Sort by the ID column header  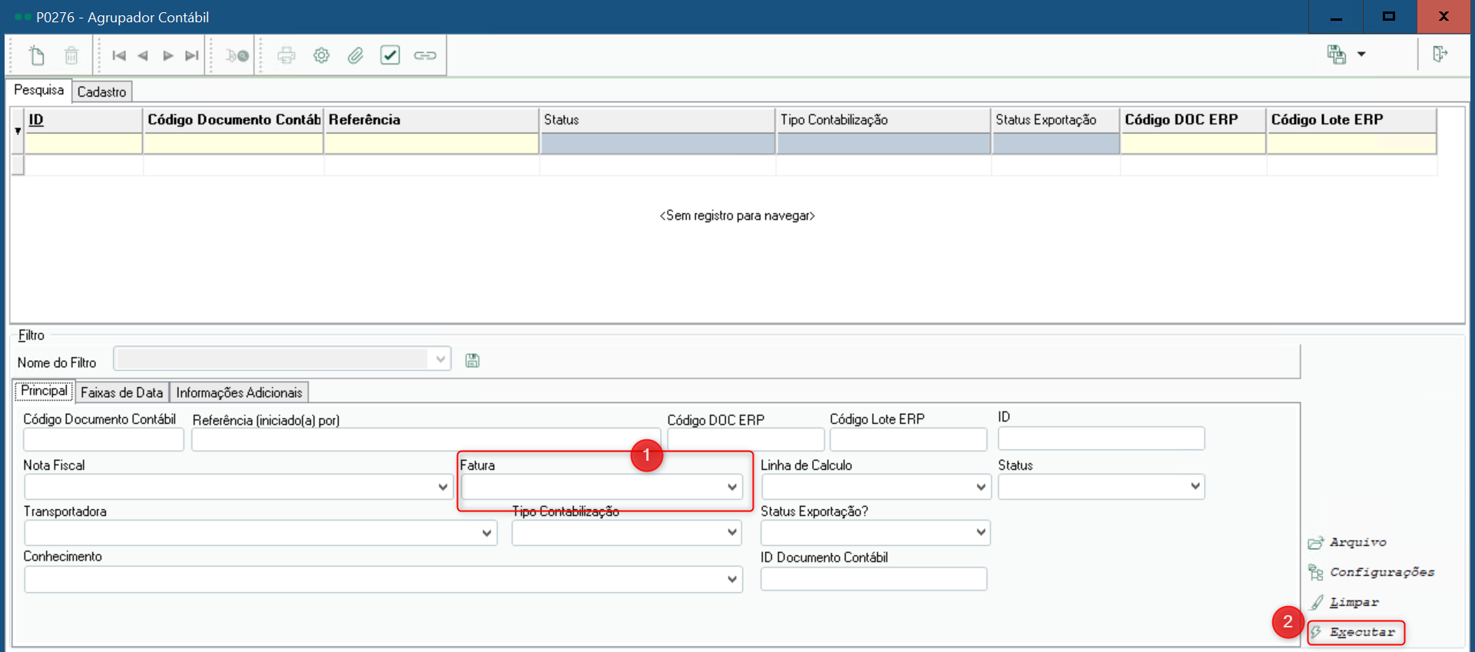click(84, 120)
